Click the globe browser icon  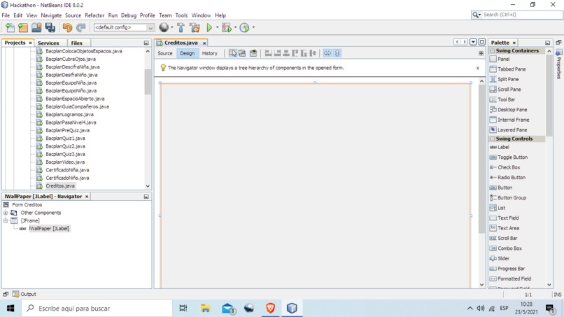tap(164, 27)
